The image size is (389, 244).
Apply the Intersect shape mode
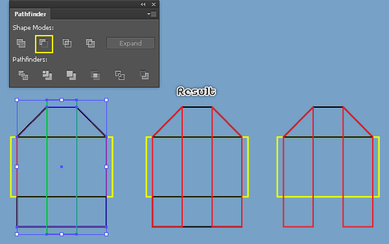click(67, 43)
